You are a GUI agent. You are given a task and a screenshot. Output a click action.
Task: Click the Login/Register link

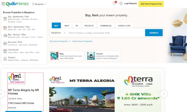pos(131,3)
